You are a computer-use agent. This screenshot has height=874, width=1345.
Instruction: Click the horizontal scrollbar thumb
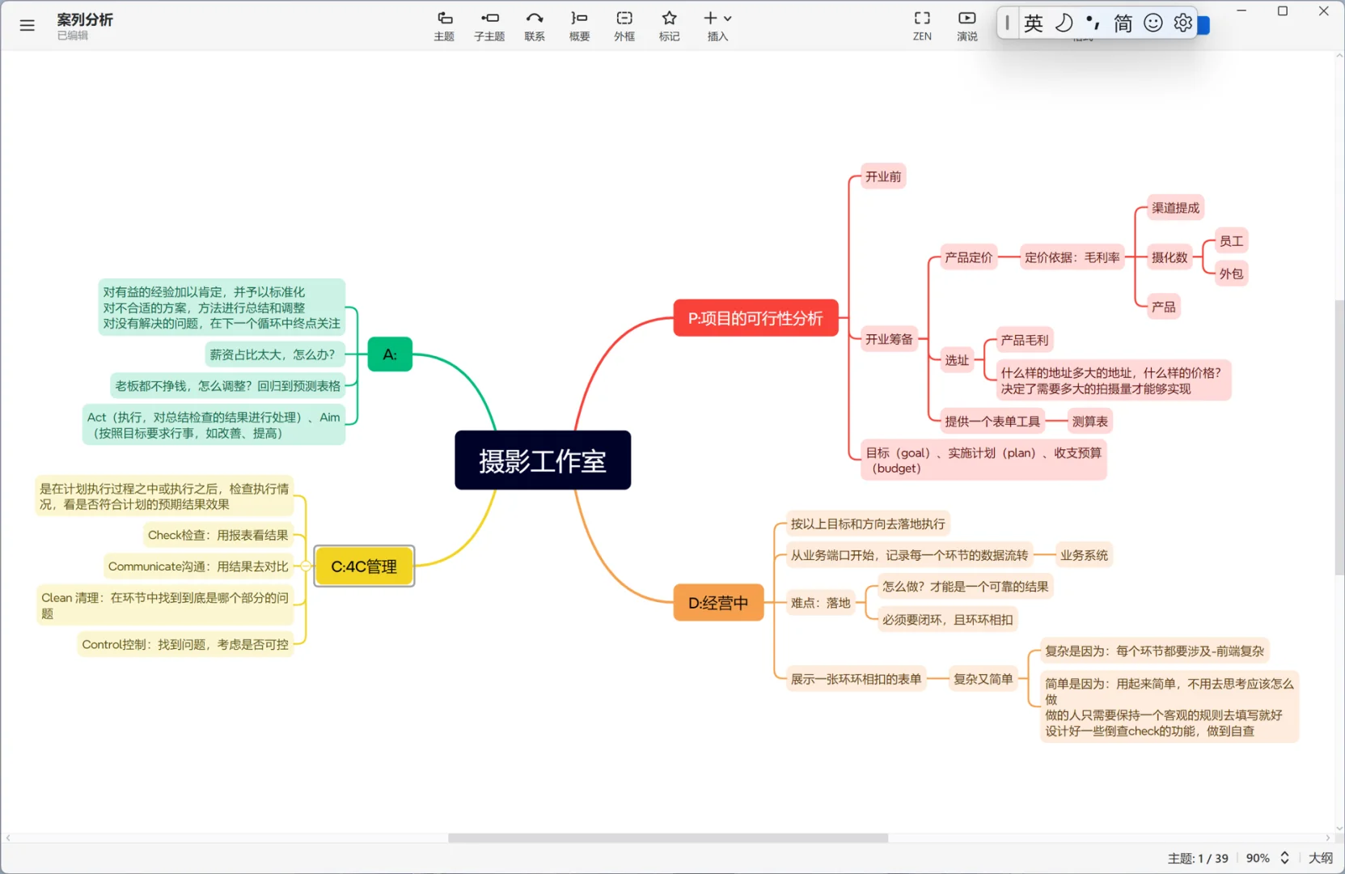(668, 838)
